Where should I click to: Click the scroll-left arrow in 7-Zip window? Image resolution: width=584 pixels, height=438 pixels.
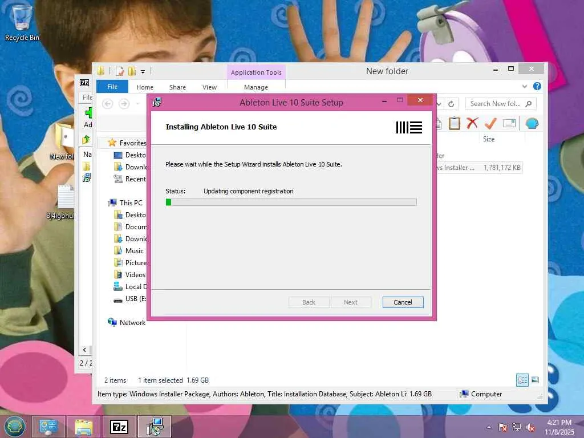pyautogui.click(x=84, y=350)
